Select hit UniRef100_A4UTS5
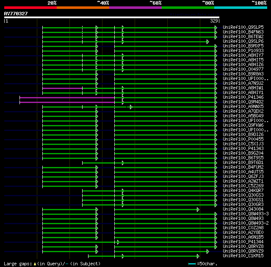The height and width of the screenshot is (267, 271). [x=243, y=172]
